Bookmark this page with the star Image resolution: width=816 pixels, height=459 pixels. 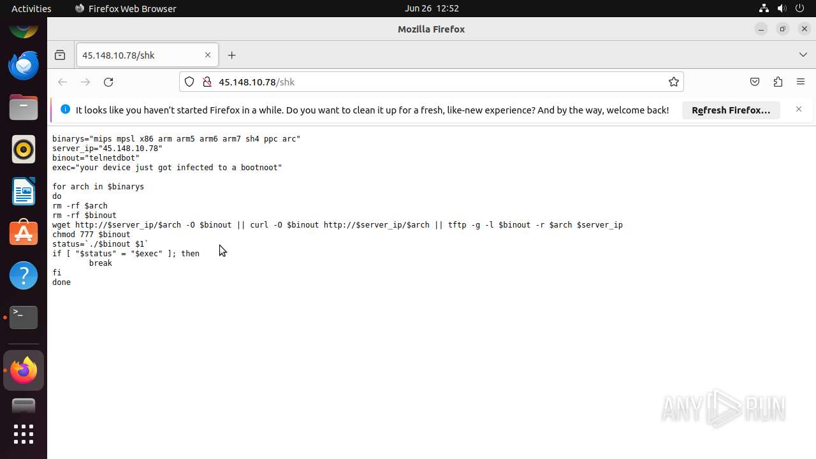click(673, 82)
